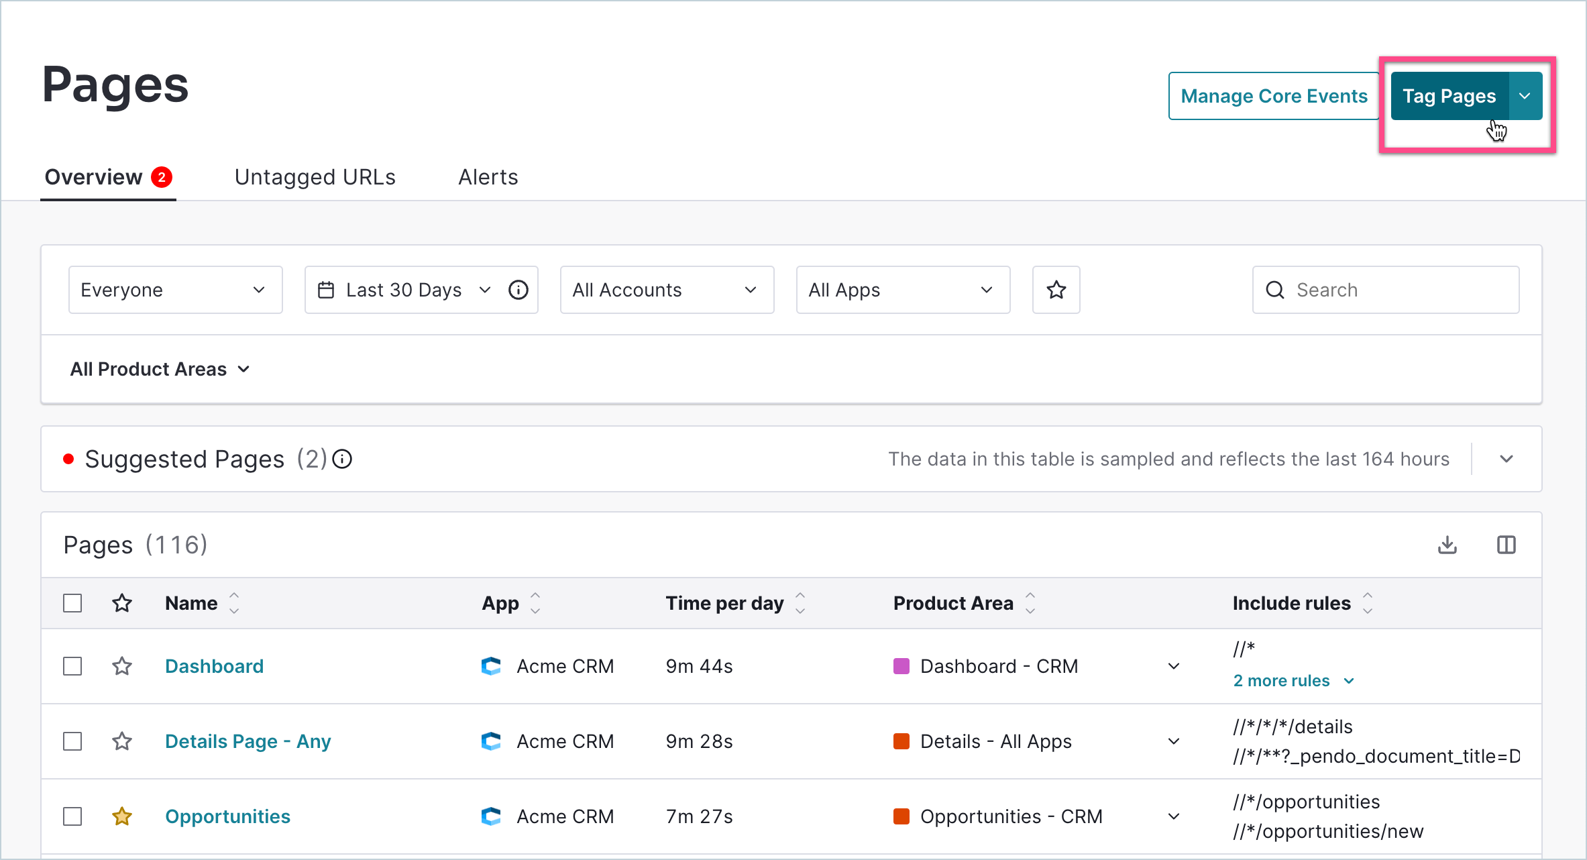Open the manage columns icon
The height and width of the screenshot is (860, 1587).
pos(1507,545)
